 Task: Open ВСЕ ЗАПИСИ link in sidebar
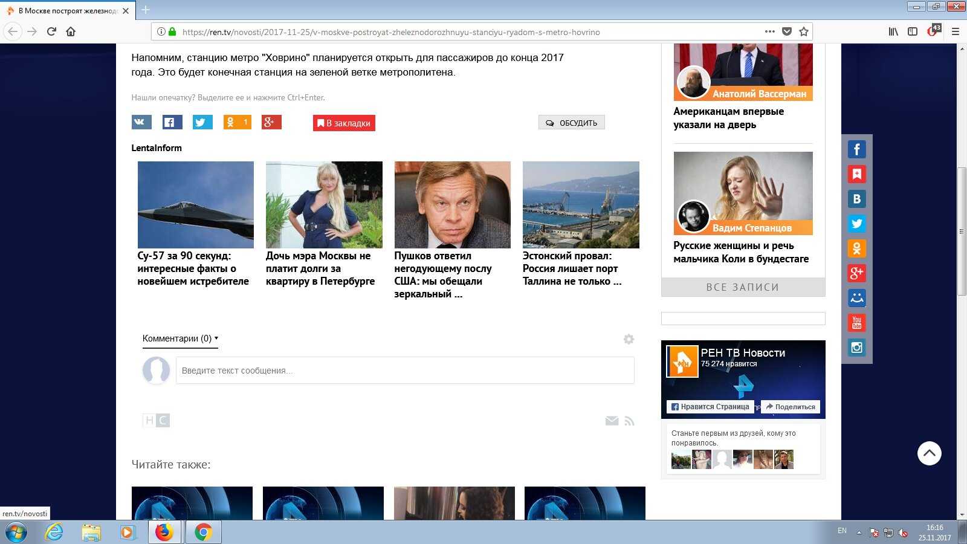click(743, 287)
